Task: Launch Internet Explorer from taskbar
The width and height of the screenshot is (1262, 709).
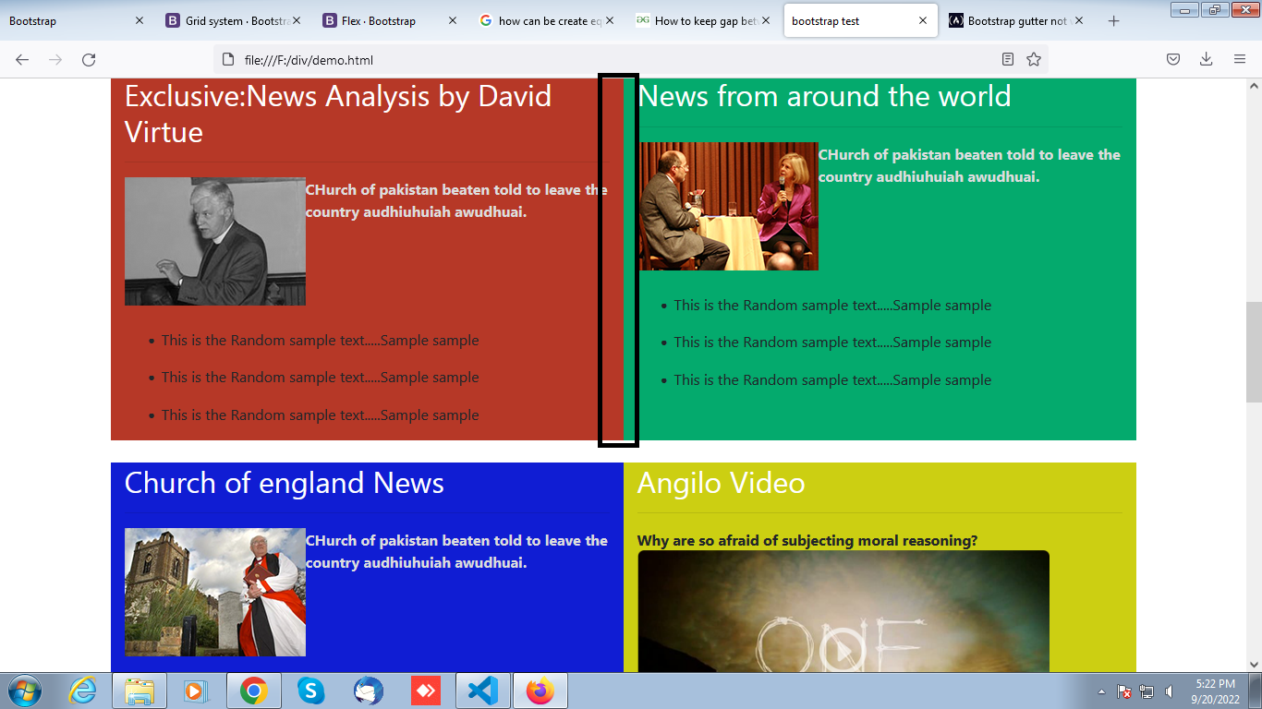Action: coord(83,691)
